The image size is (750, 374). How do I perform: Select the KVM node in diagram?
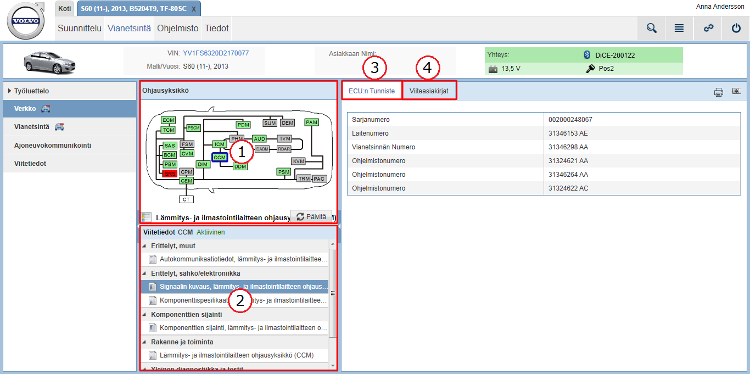click(x=299, y=161)
